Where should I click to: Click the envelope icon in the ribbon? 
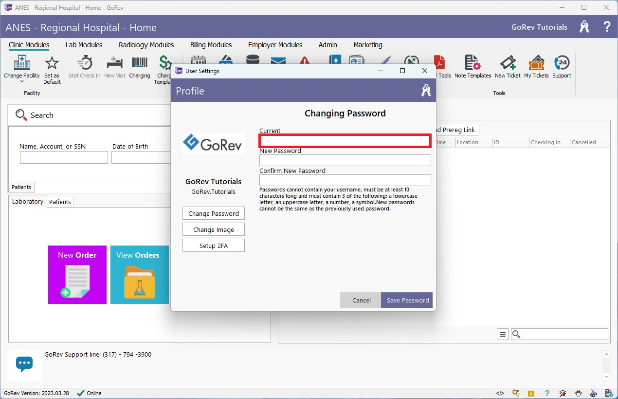tap(278, 60)
